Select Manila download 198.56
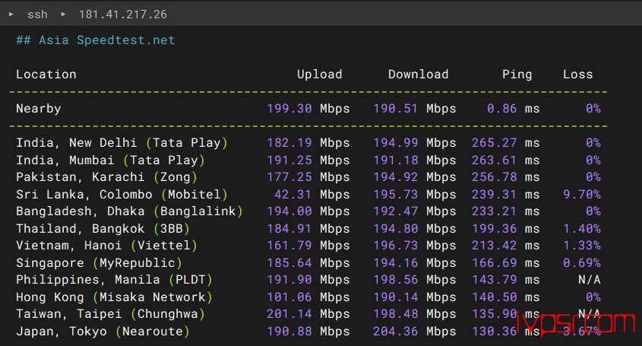 point(396,280)
